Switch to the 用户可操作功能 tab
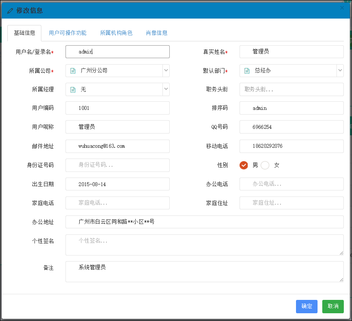352x321 pixels. coord(68,33)
